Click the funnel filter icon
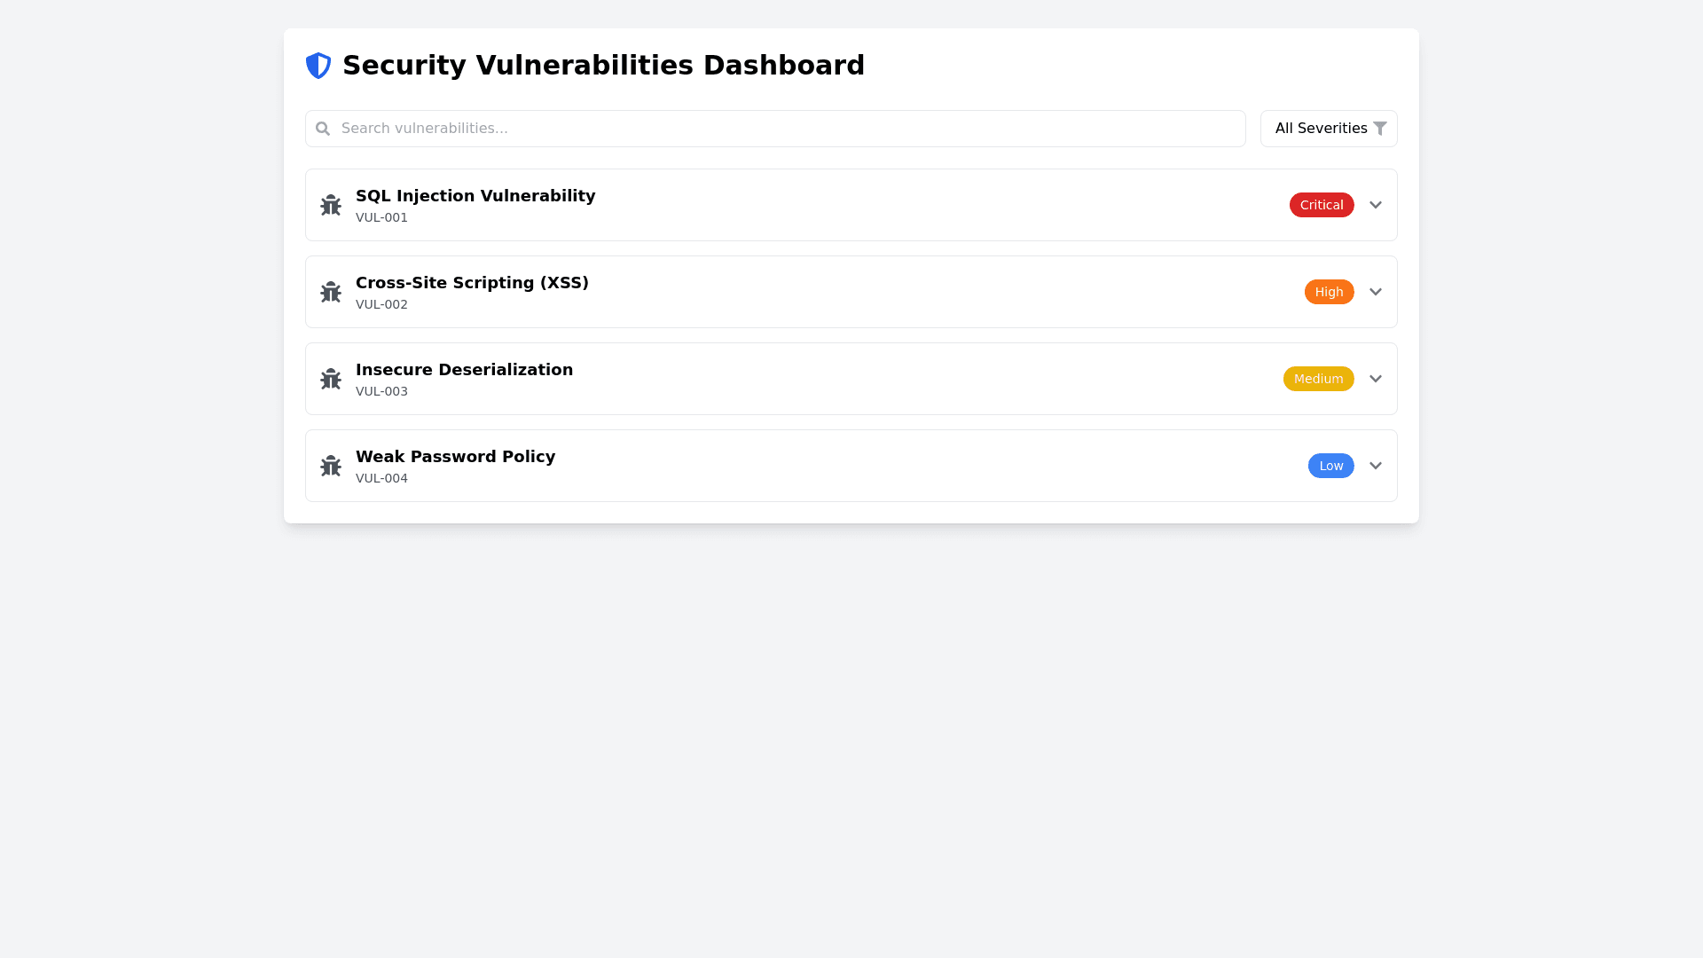The height and width of the screenshot is (958, 1703). 1380,129
